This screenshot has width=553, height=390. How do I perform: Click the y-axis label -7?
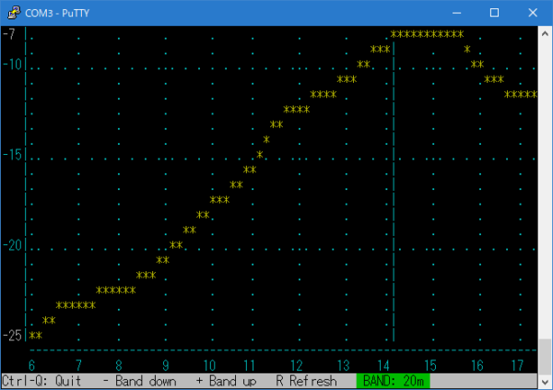[9, 34]
